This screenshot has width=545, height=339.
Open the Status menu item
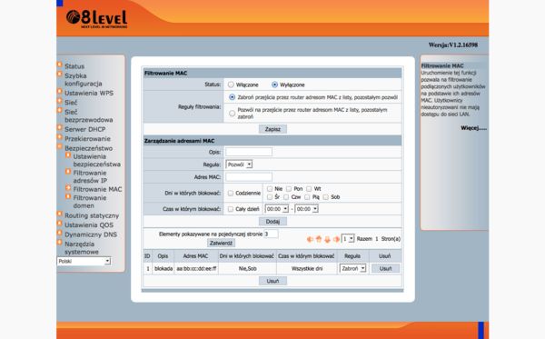74,66
